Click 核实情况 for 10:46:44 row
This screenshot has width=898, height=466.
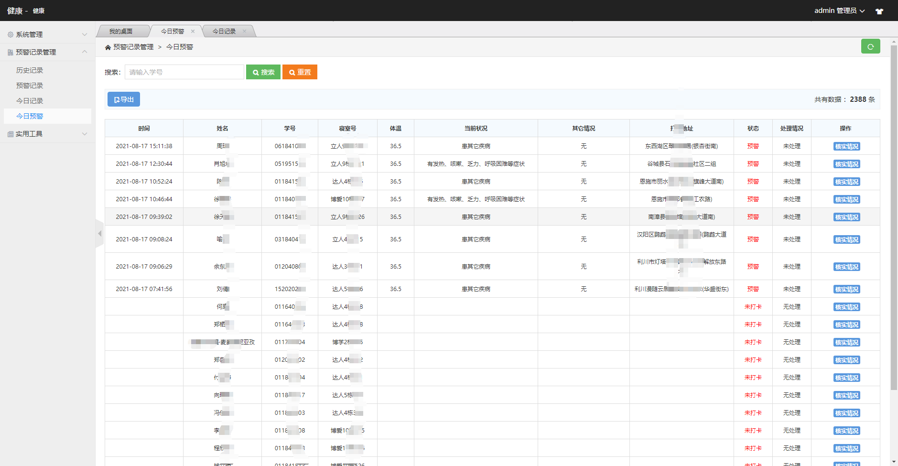pyautogui.click(x=846, y=200)
